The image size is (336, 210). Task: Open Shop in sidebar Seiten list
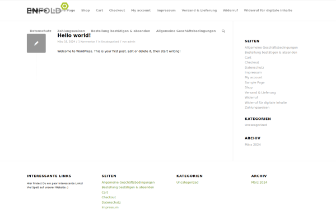point(249,87)
